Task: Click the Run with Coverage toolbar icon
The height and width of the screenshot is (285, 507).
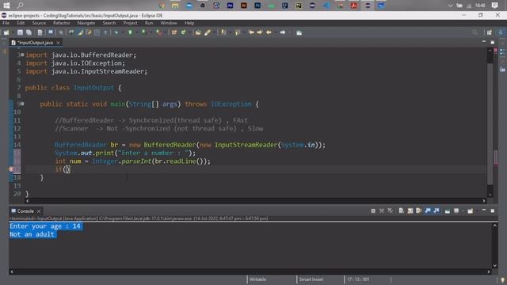Action: point(143,32)
